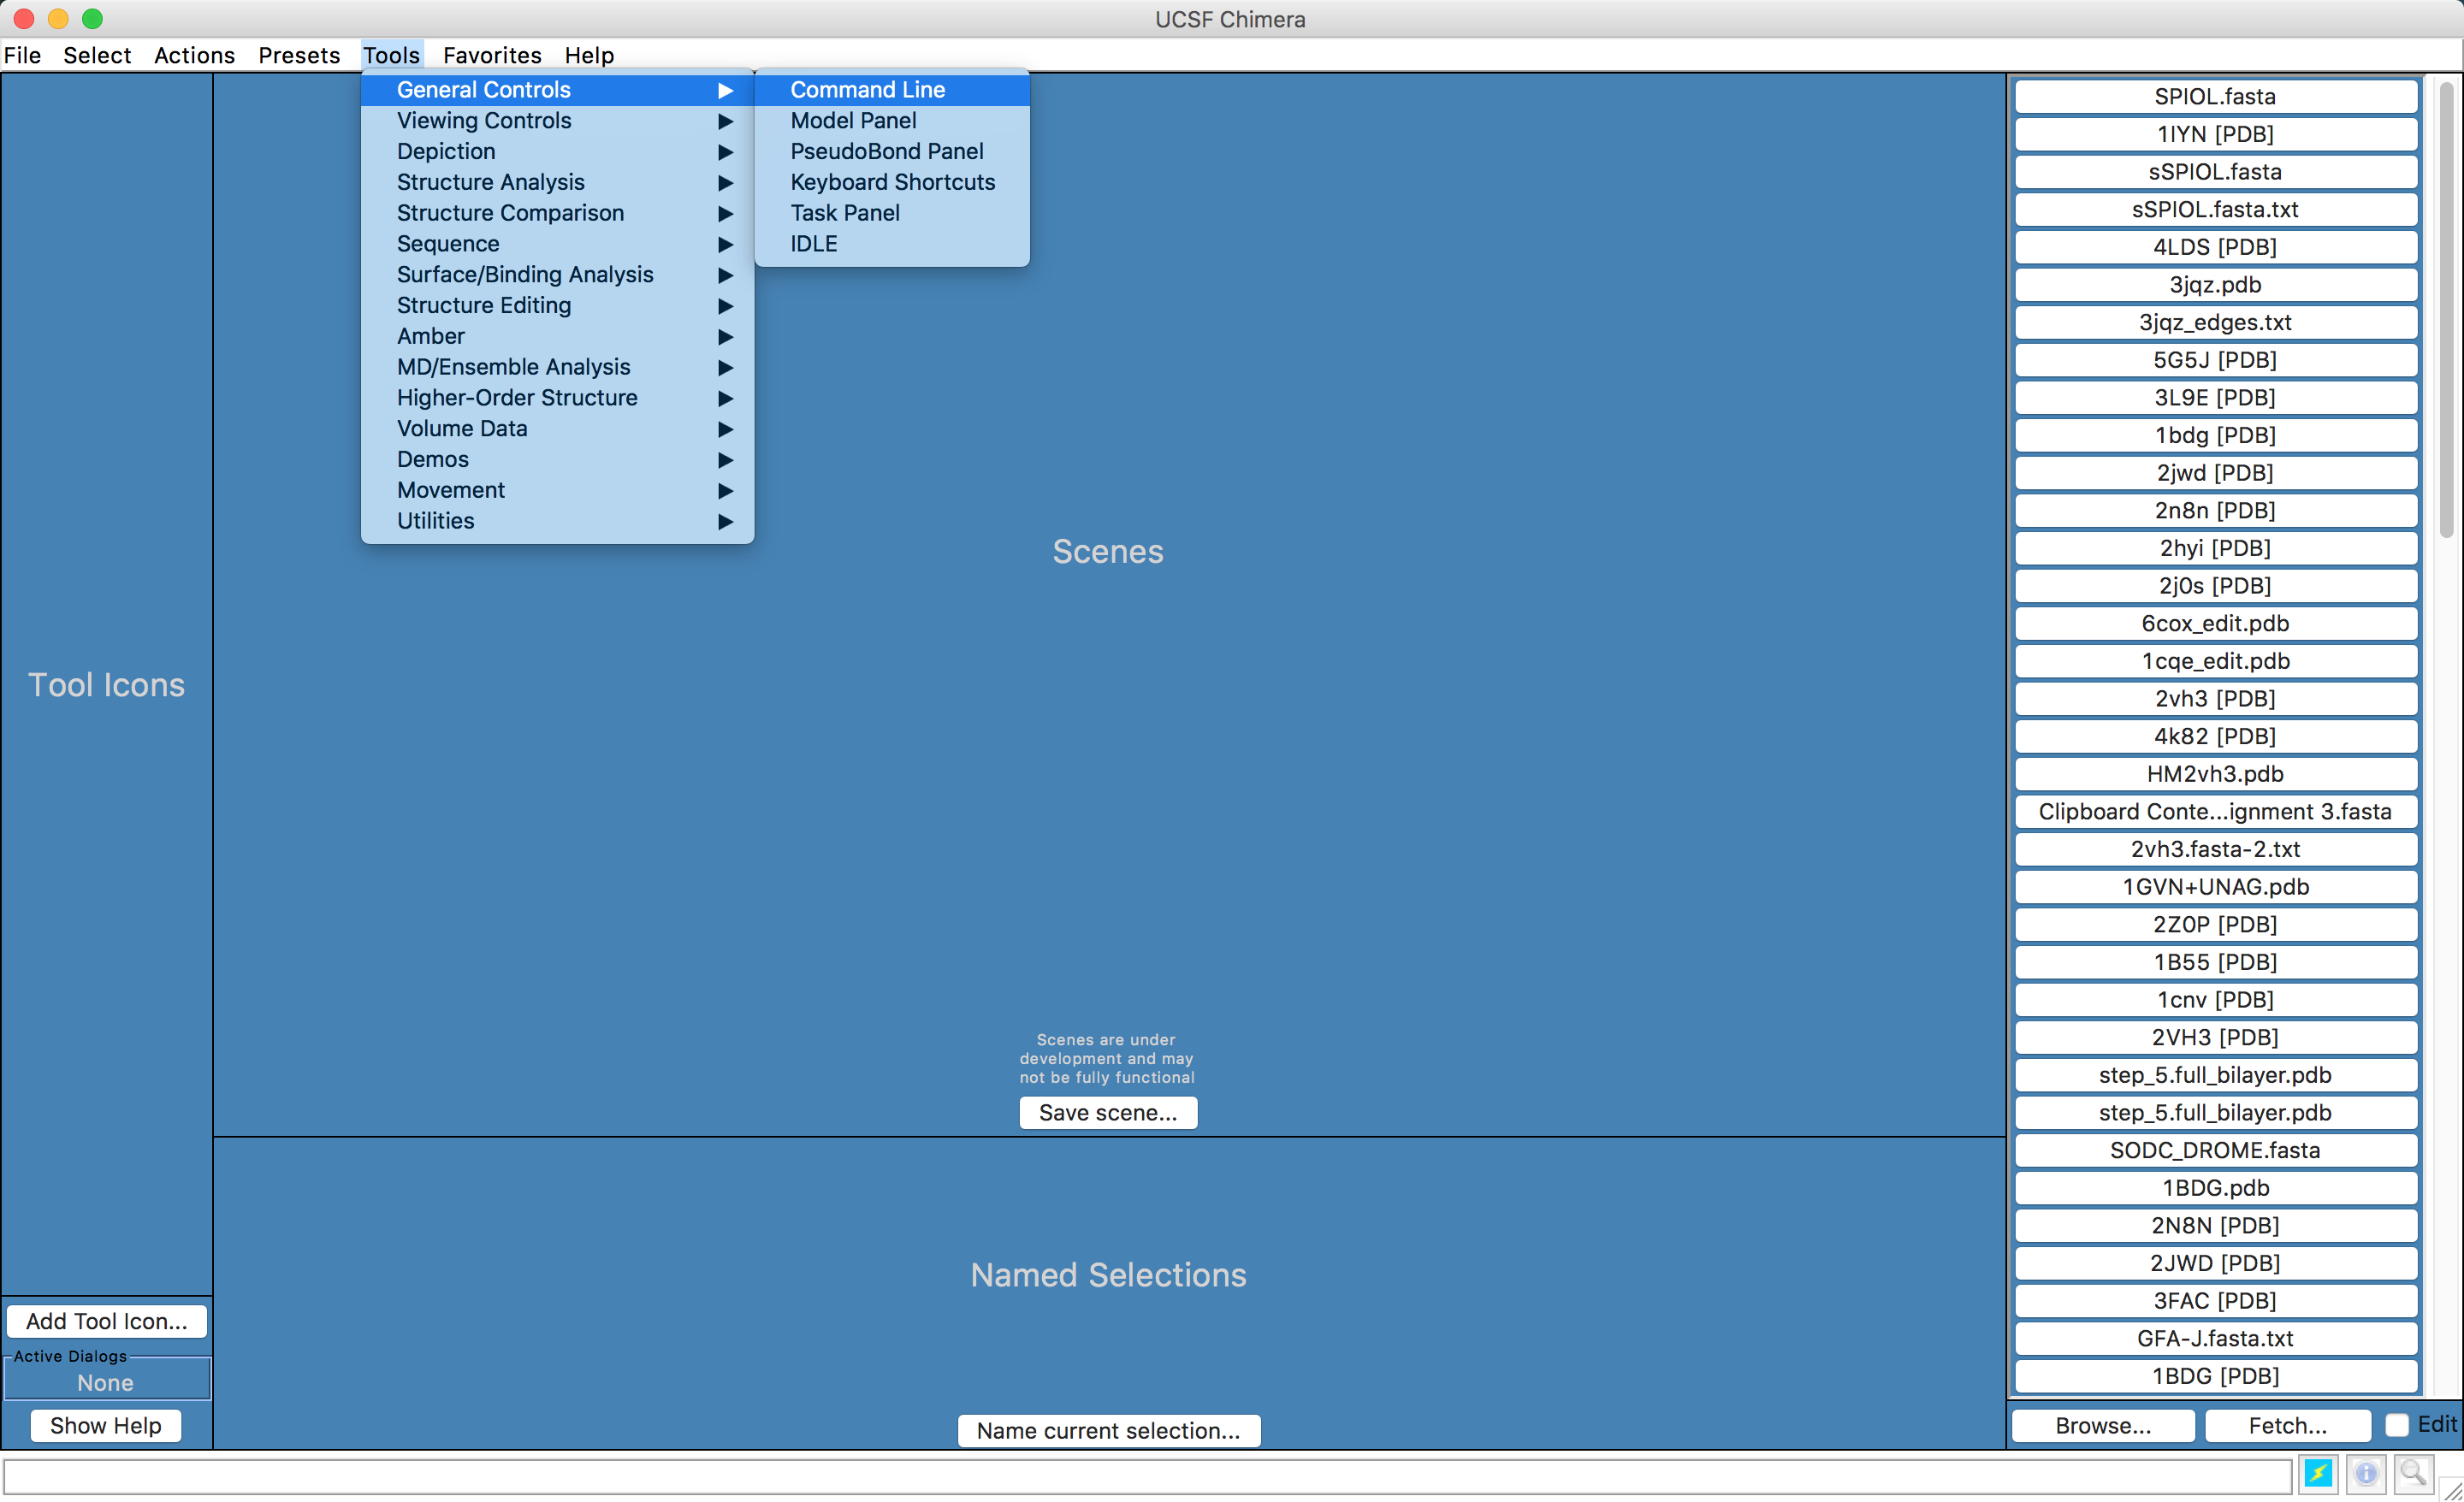Open the Favorites menu
This screenshot has width=2464, height=1502.
coord(492,55)
